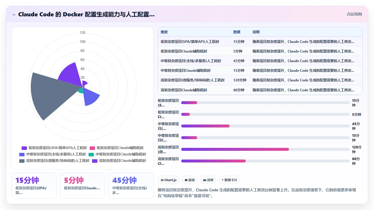Image resolution: width=374 pixels, height=210 pixels.
Task: Click the 维度 column header
Action: 164,32
